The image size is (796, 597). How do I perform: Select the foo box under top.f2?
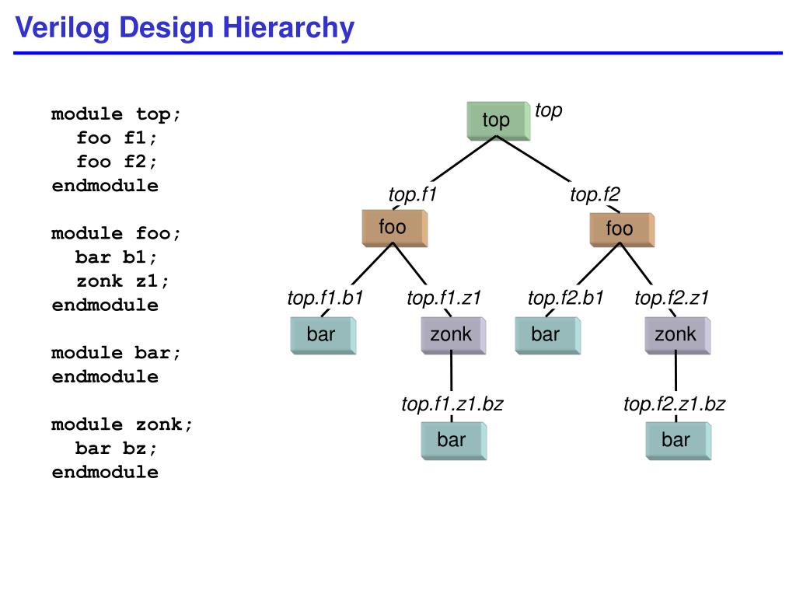pyautogui.click(x=622, y=230)
